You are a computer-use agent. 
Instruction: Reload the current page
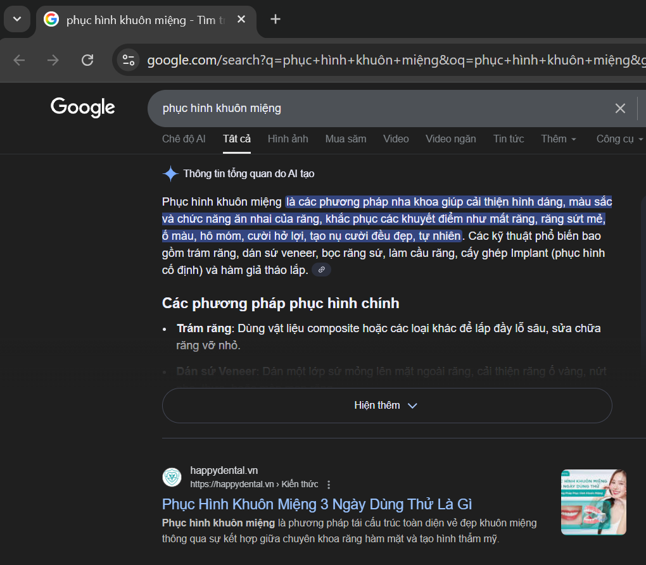[x=87, y=60]
